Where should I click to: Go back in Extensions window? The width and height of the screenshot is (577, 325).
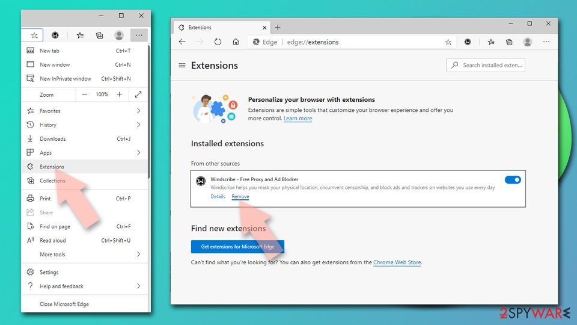pos(182,42)
